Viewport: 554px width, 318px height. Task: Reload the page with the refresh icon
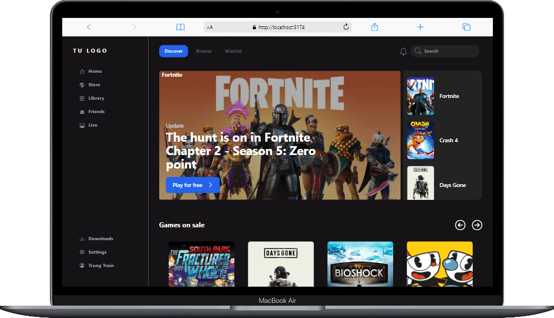[x=346, y=27]
